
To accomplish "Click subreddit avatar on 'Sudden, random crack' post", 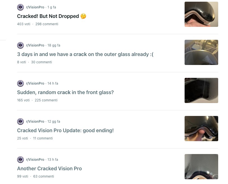I will (20, 83).
